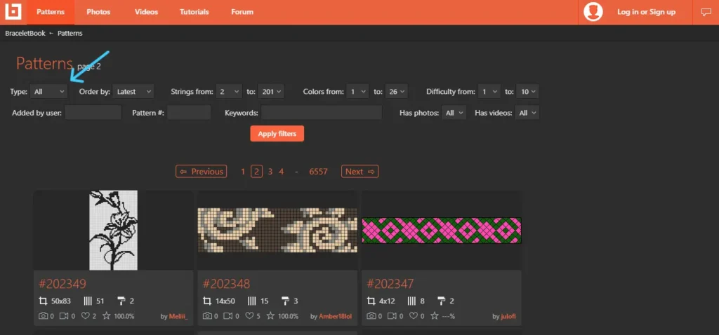The height and width of the screenshot is (335, 719).
Task: Switch to the Photos tab
Action: [98, 12]
